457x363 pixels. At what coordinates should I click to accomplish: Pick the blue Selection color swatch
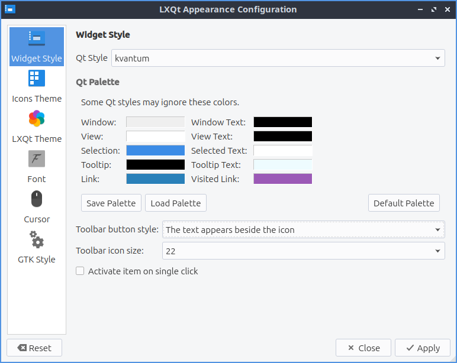155,151
